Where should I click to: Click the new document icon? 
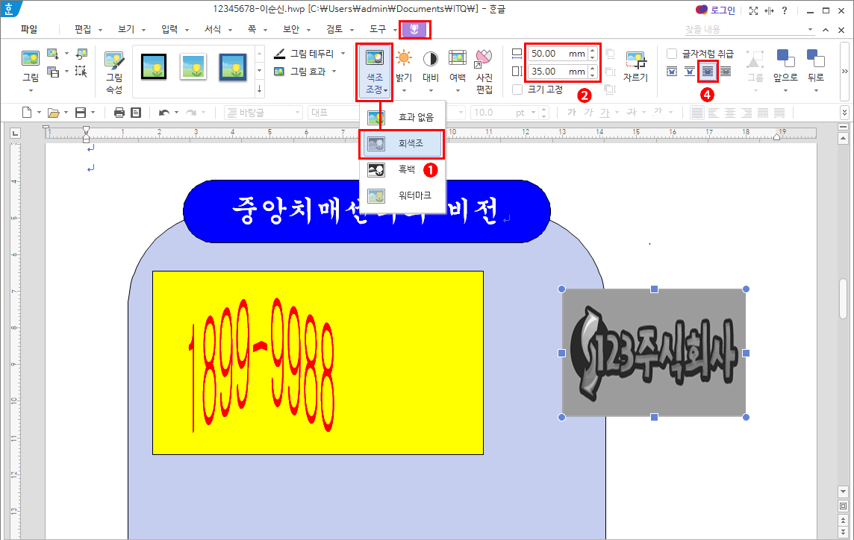point(27,113)
